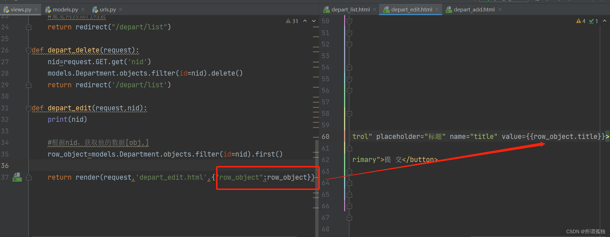Image resolution: width=610 pixels, height=237 pixels.
Task: Click line number 36 in views.py gutter
Action: coord(5,166)
